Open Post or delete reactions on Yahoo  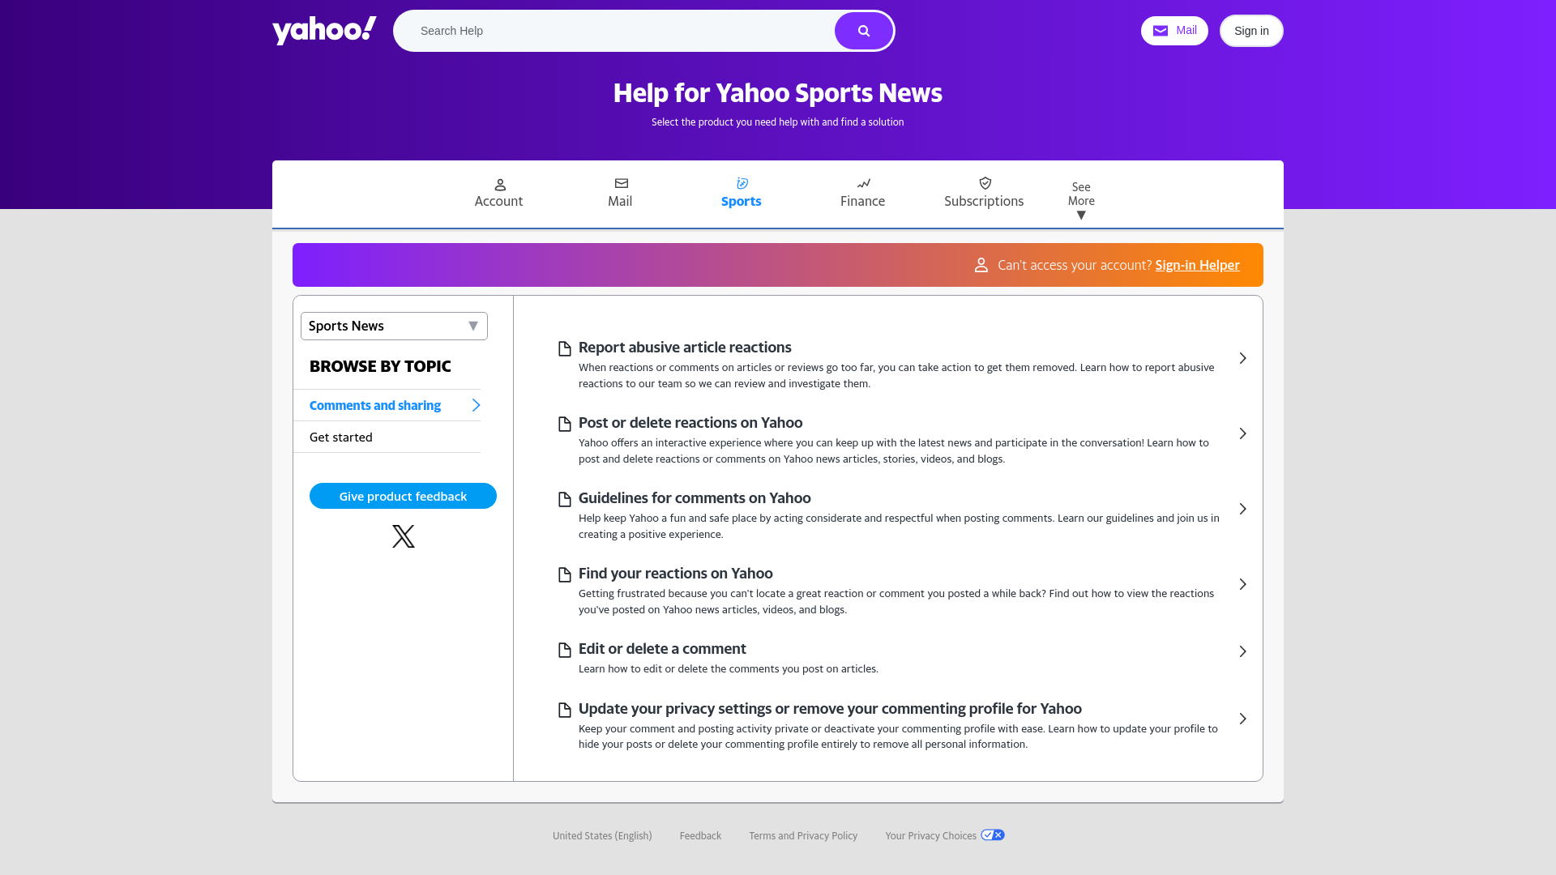[690, 422]
